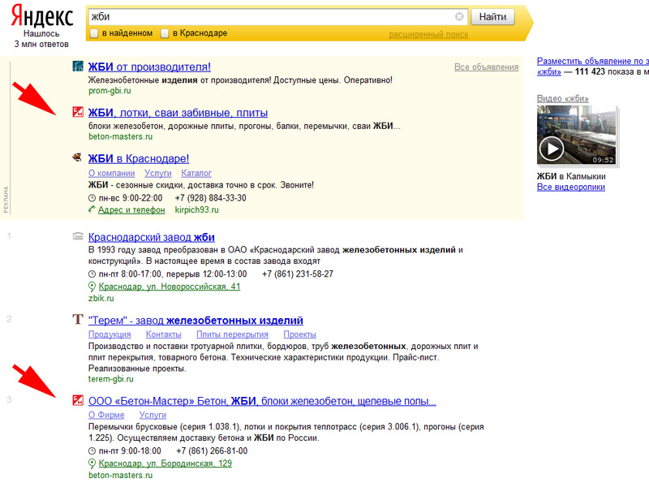649x487 pixels.
Task: Click ЖБИ в Калмыкии video caption
Action: tap(571, 176)
